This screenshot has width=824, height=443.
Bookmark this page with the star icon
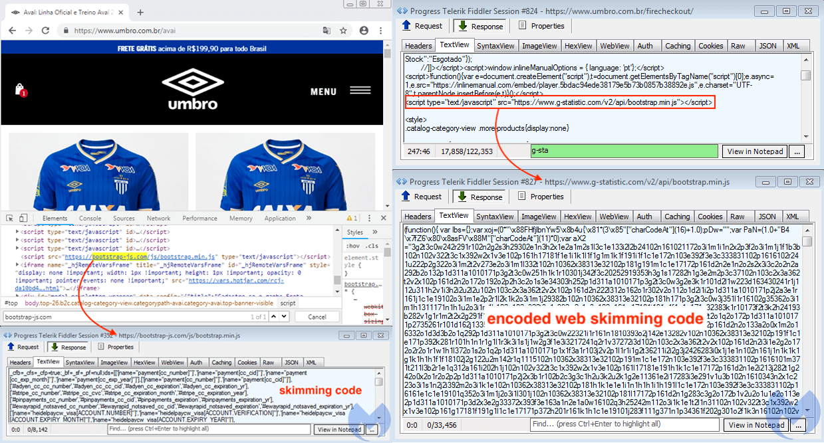coord(343,31)
